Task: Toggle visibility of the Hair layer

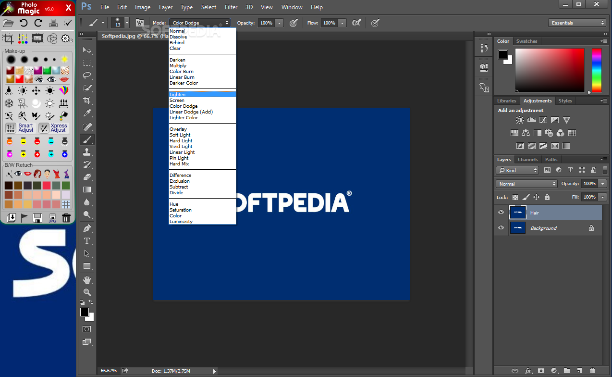Action: pos(501,213)
